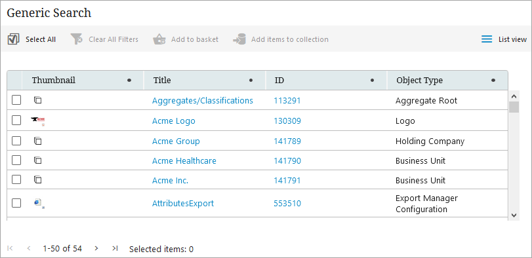Click the Acme Group stacked-pages icon
Screen dimensions: 532x258
(x=37, y=141)
